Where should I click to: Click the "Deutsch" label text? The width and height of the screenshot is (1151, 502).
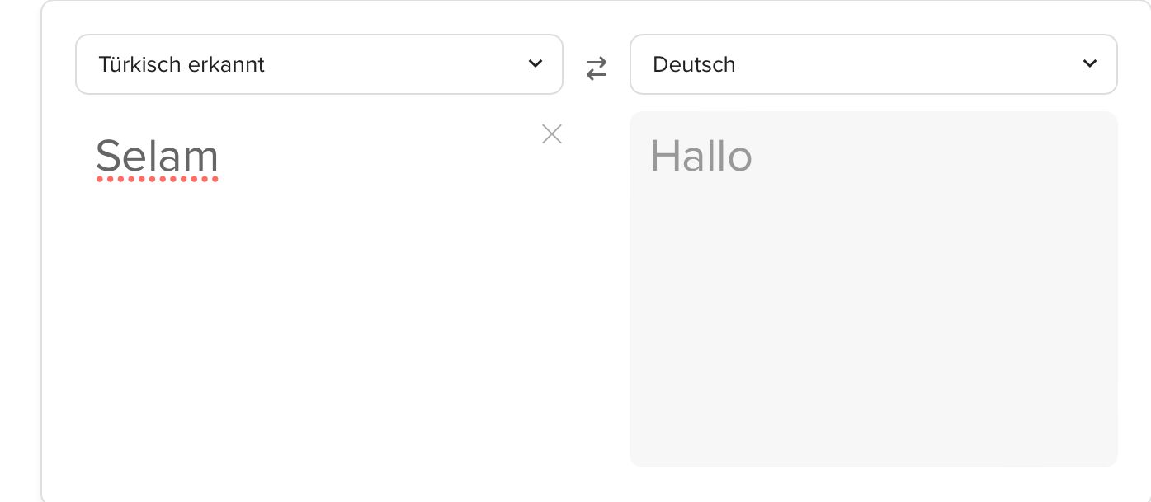point(694,64)
